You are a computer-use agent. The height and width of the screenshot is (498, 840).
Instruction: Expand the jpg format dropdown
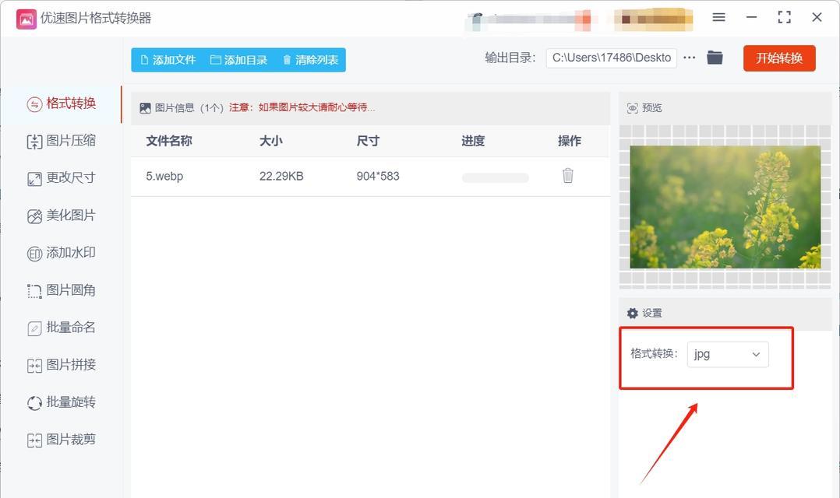[728, 354]
